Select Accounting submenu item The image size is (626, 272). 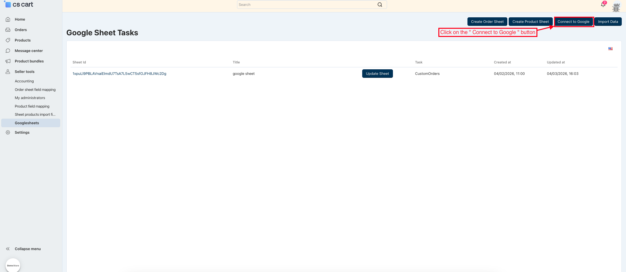pyautogui.click(x=24, y=81)
